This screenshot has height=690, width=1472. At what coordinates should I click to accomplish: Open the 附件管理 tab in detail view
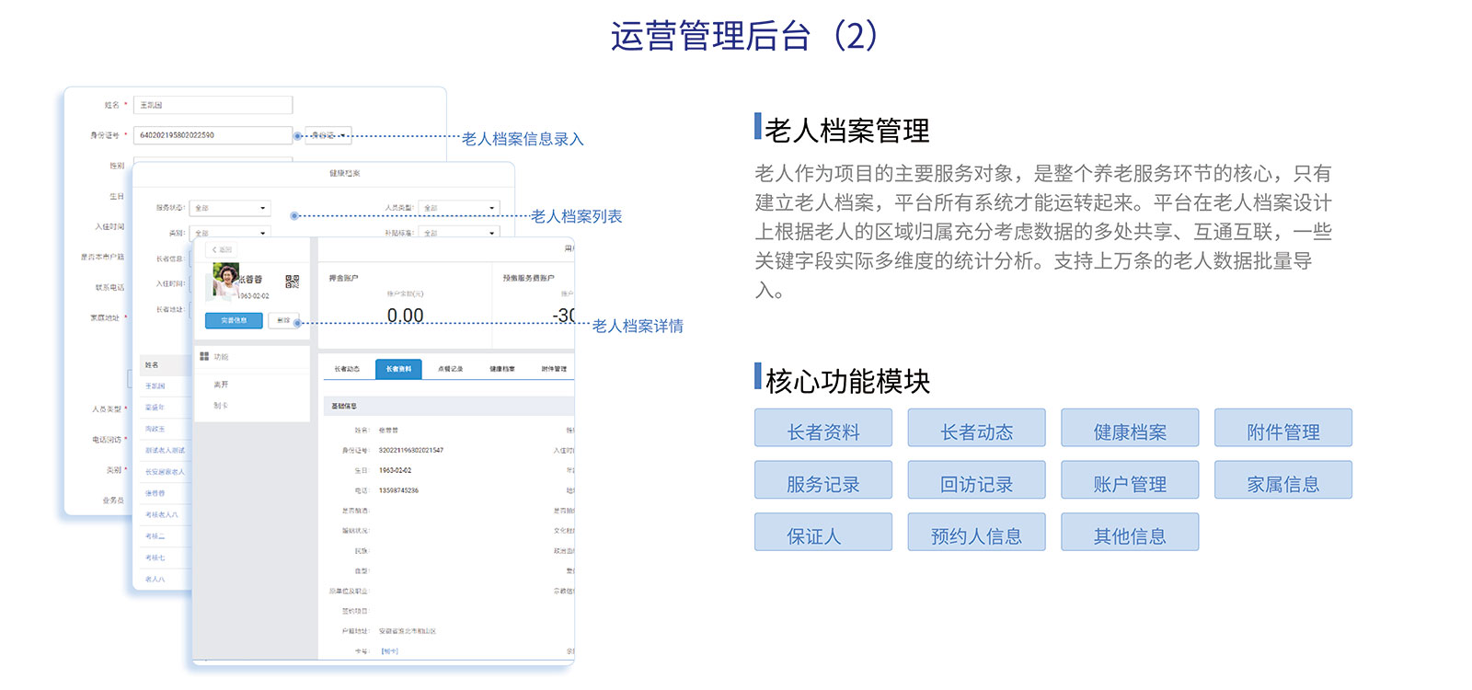coord(554,369)
